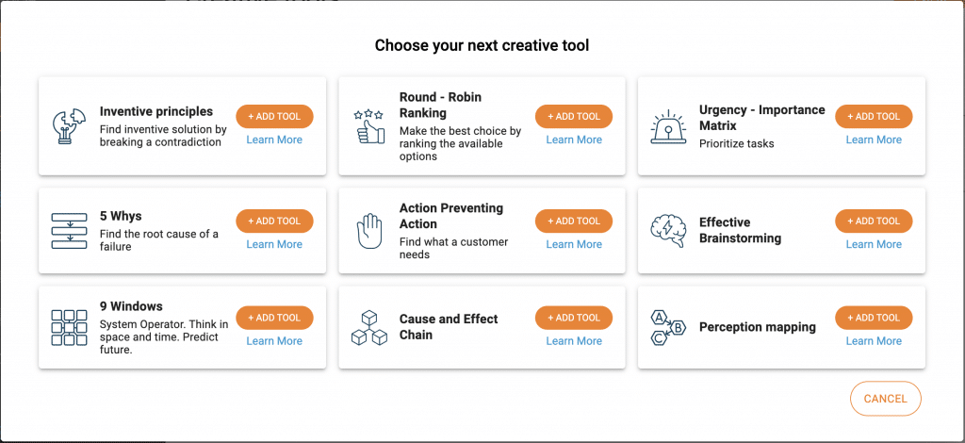
Task: Click the Perception mapping ABC hexagons icon
Action: [668, 327]
